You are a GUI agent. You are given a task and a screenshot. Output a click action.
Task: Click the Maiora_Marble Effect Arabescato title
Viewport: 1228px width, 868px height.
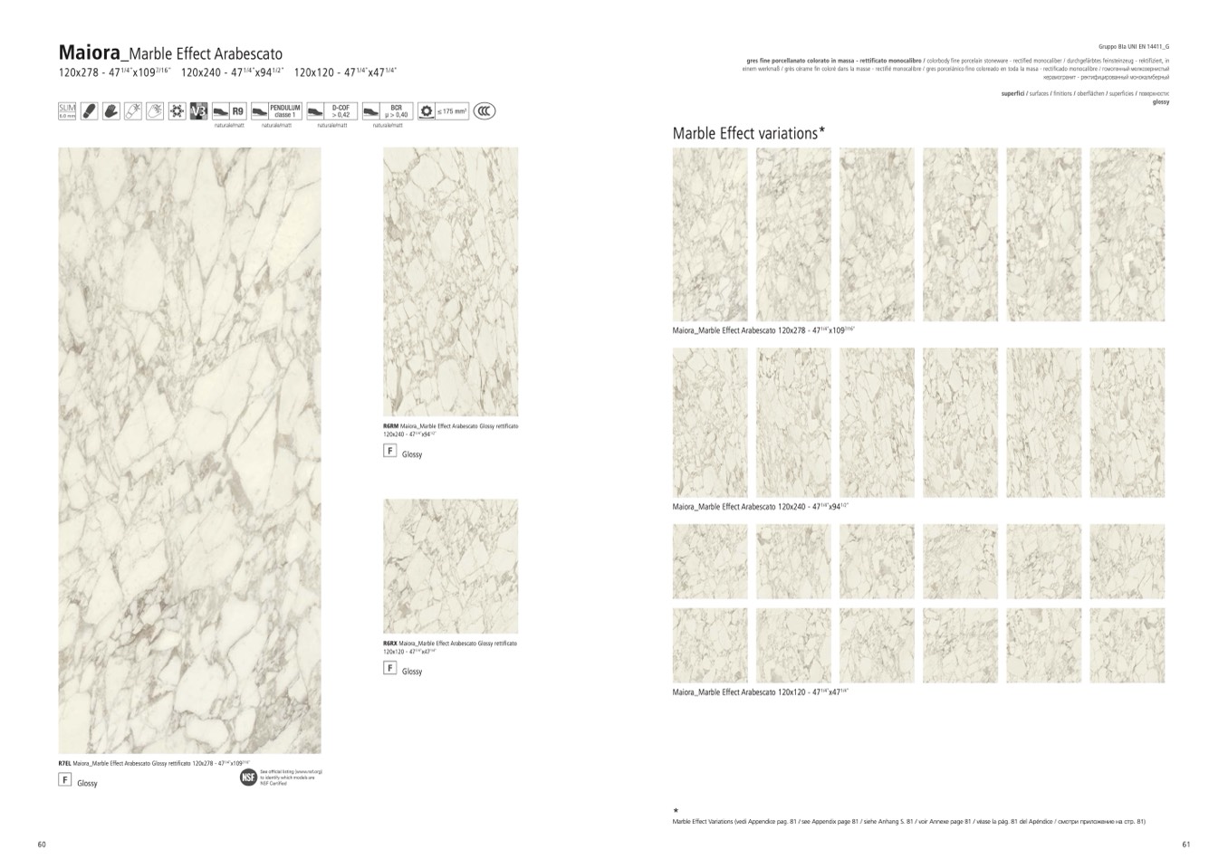click(x=170, y=52)
